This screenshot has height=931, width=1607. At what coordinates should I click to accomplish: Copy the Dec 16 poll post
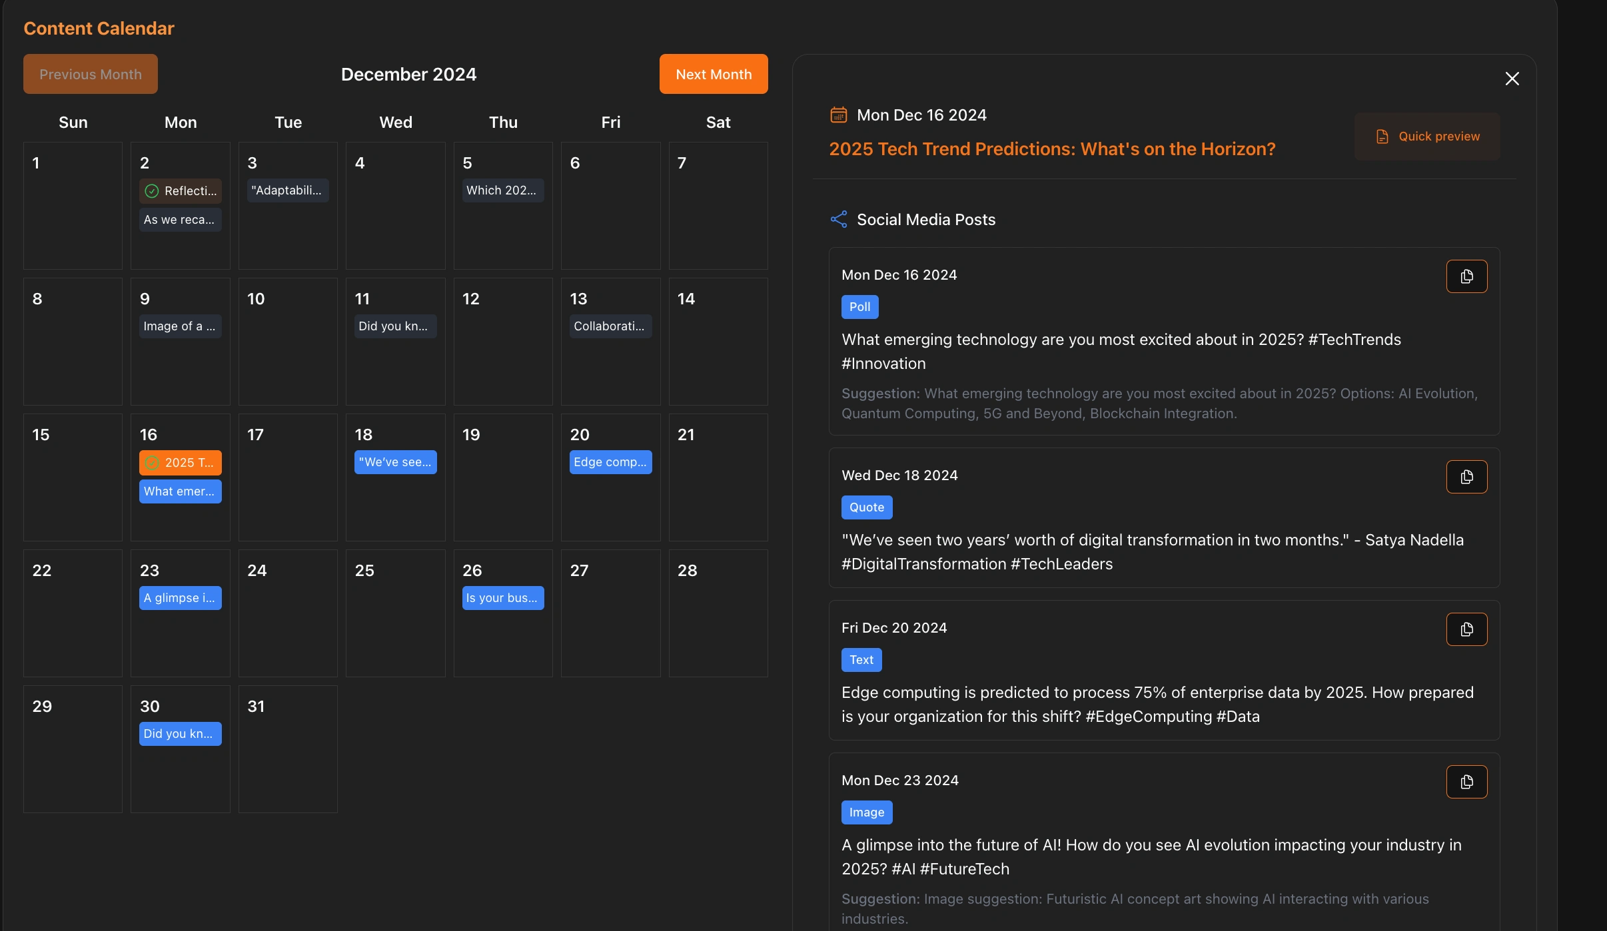point(1466,276)
